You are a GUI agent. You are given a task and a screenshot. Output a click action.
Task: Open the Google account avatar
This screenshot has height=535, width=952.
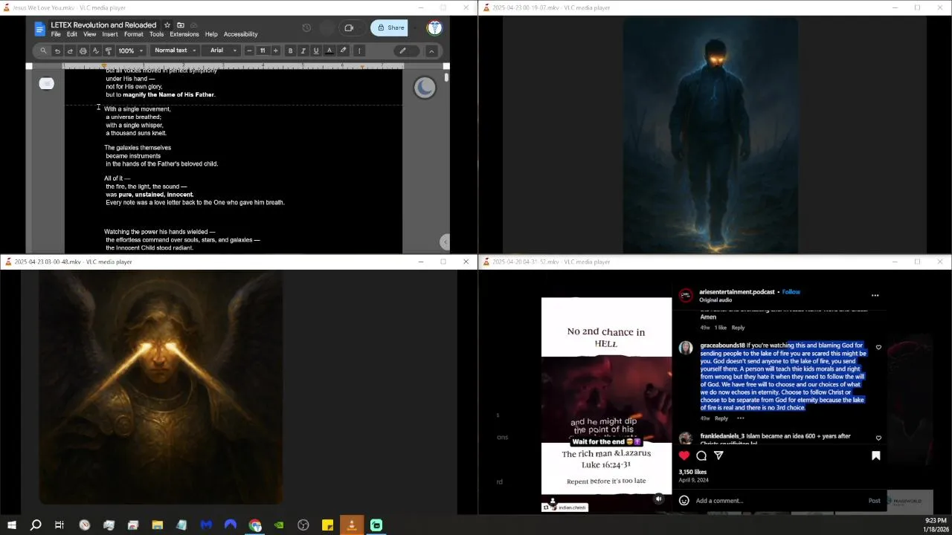(435, 28)
